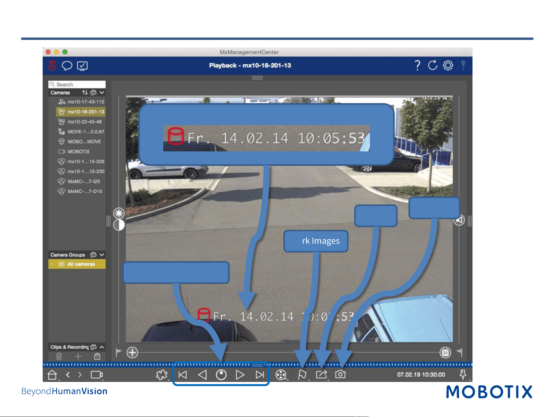This screenshot has width=555, height=417.
Task: Click the flag marker at timeline end
Action: pos(460,352)
